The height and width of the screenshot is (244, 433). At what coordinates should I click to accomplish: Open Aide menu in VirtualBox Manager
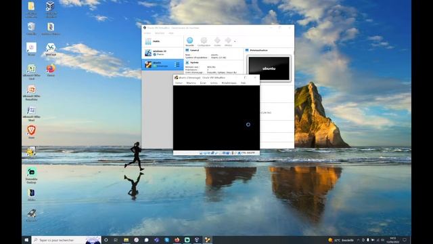171,33
